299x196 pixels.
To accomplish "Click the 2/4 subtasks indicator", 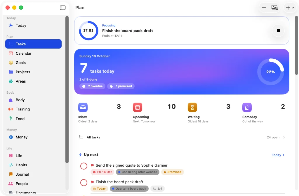I will coord(157,189).
